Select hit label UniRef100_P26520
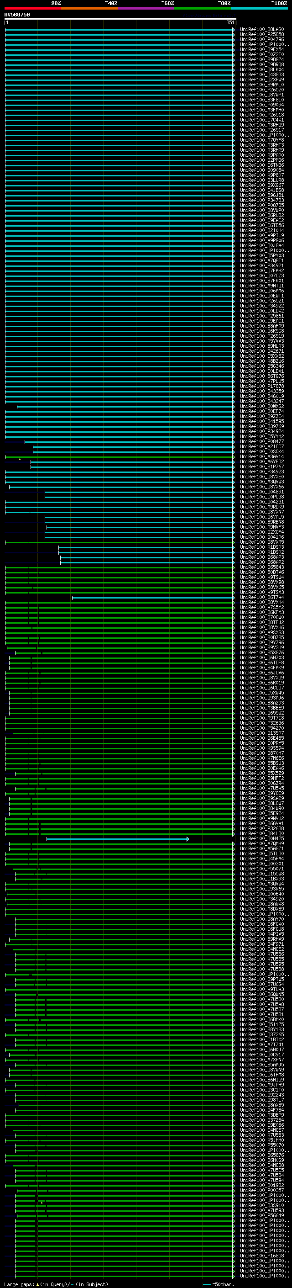The height and width of the screenshot is (1288, 292). coord(262,90)
